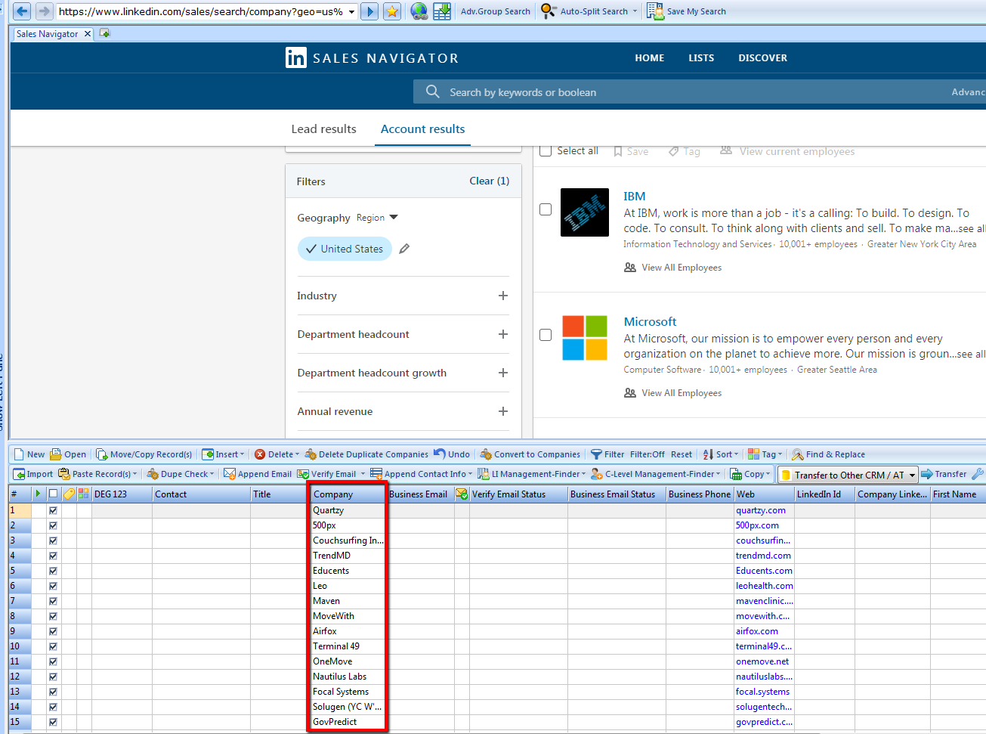The width and height of the screenshot is (986, 734).
Task: Click the blue Go play button beside URL
Action: coord(369,11)
